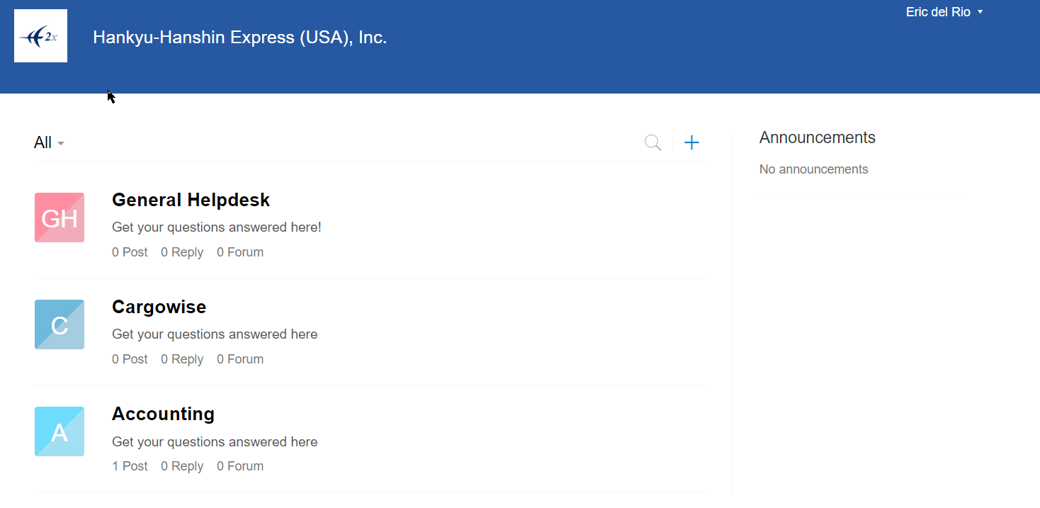The height and width of the screenshot is (508, 1040).
Task: Click the Hankyu-Hanshin company logo
Action: [x=40, y=36]
